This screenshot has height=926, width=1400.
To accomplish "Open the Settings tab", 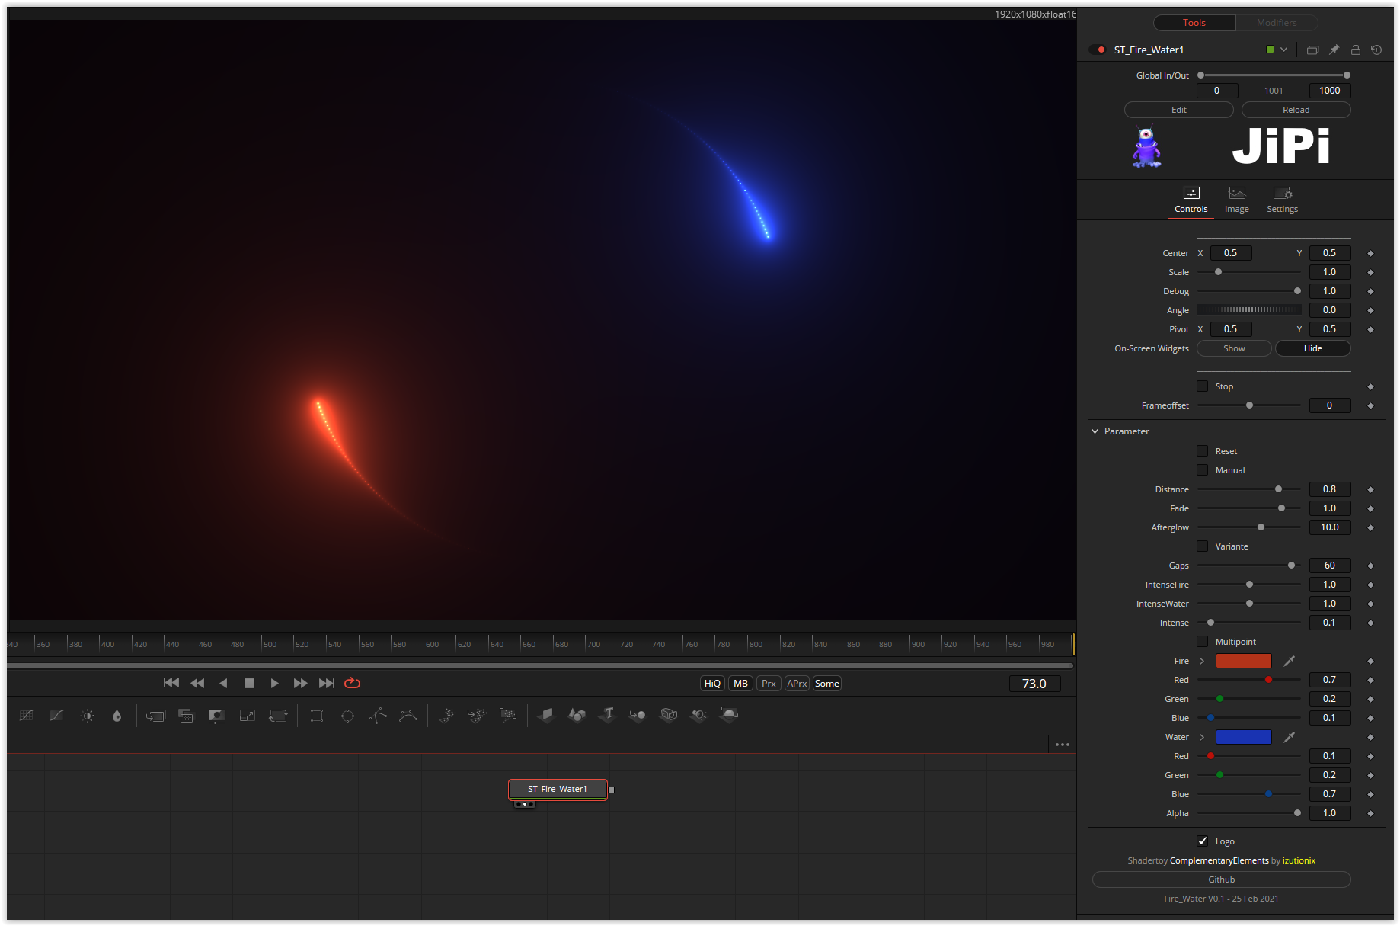I will tap(1283, 200).
